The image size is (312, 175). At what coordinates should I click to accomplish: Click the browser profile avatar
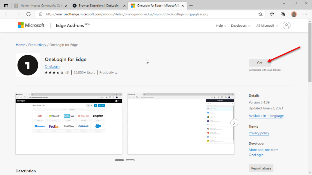click(x=294, y=14)
